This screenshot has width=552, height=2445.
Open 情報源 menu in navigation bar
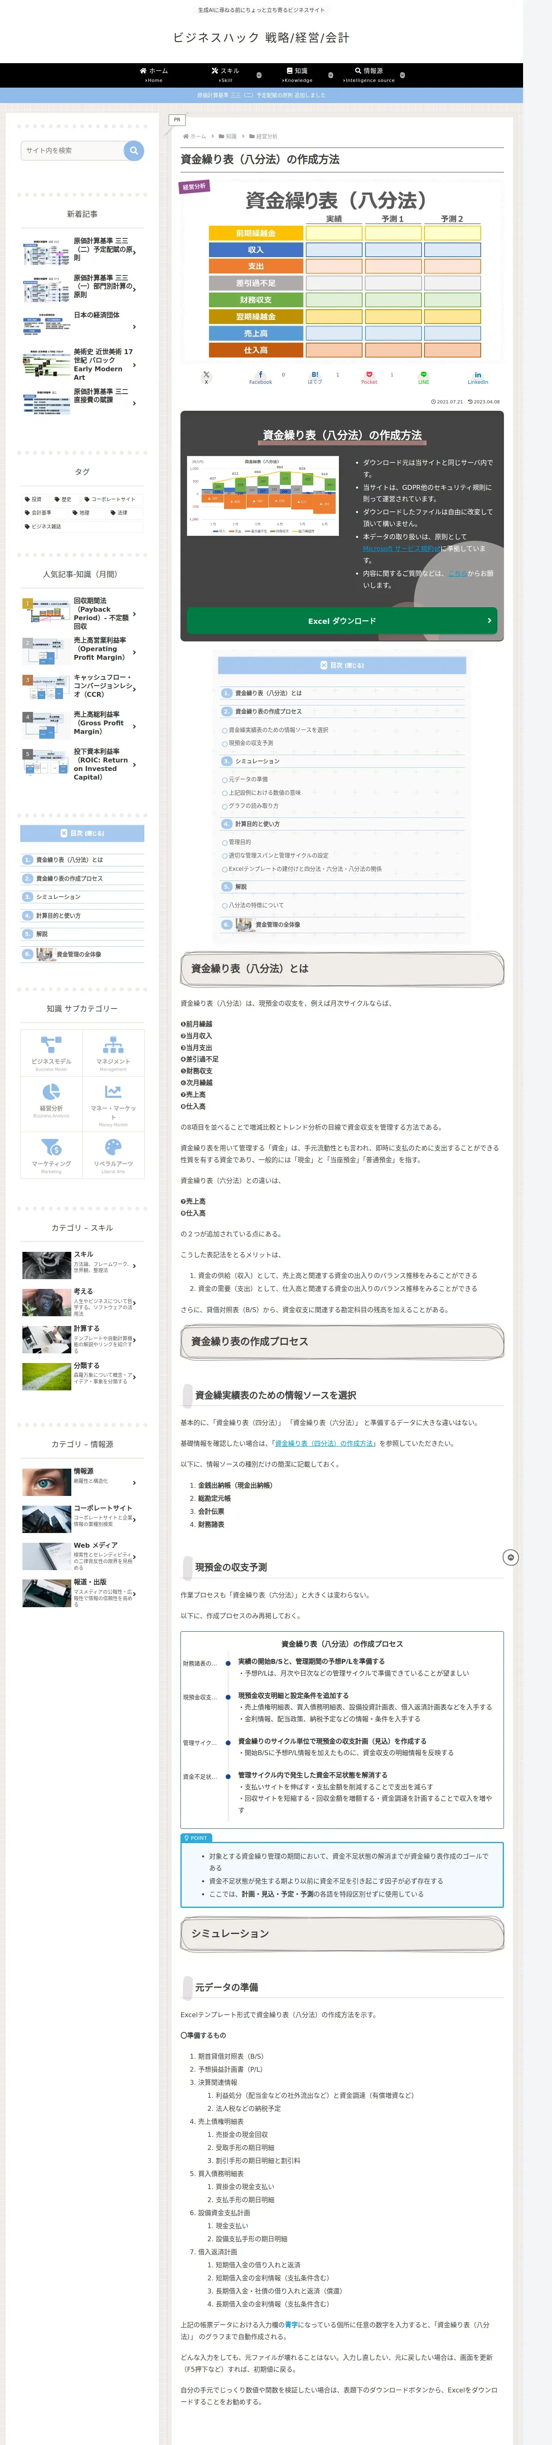tap(369, 74)
